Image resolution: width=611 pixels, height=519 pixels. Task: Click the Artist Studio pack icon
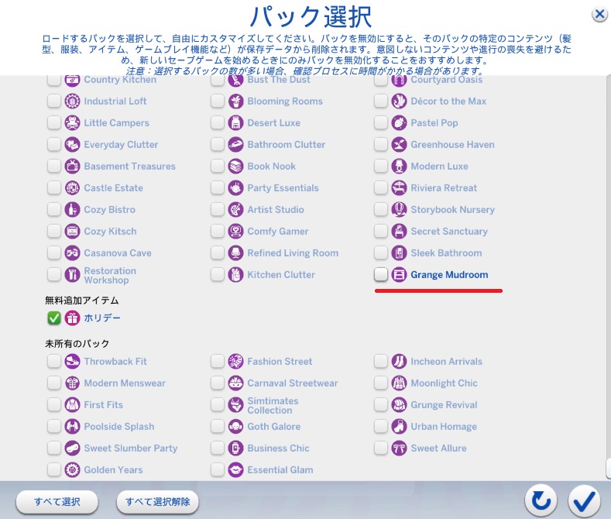235,210
